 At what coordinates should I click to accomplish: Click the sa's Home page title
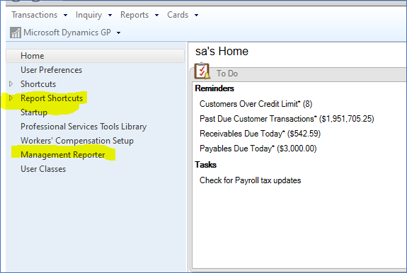pos(222,52)
